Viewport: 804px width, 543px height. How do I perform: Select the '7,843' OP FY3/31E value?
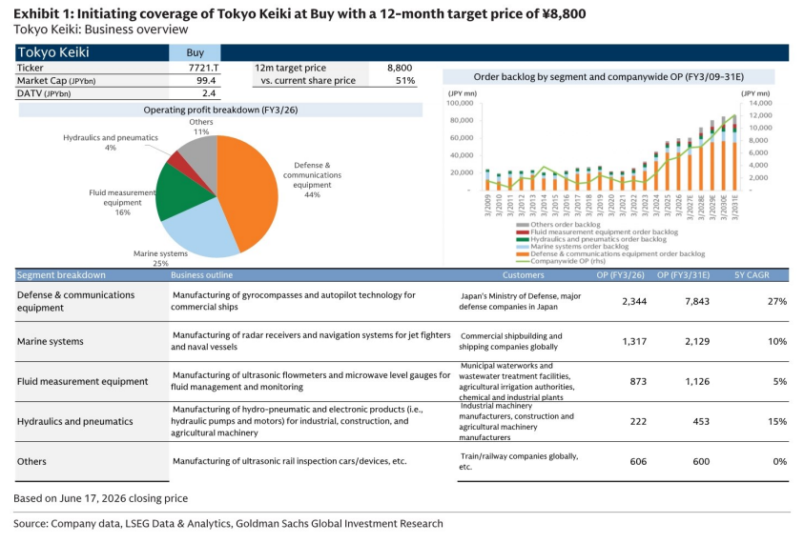(x=697, y=302)
